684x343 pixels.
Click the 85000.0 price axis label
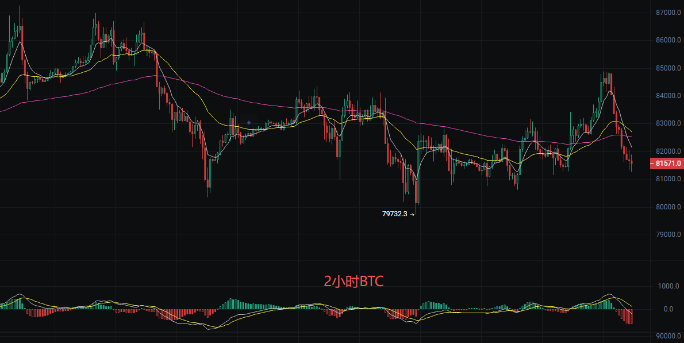click(668, 68)
